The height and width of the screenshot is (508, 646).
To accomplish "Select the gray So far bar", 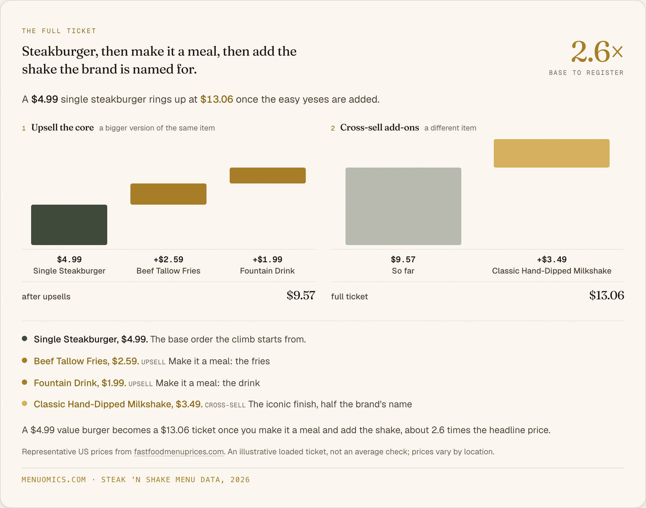I will [x=403, y=206].
